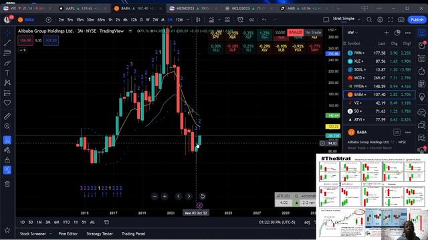This screenshot has width=428, height=240.
Task: Open indicator templates grid icon
Action: (x=227, y=19)
